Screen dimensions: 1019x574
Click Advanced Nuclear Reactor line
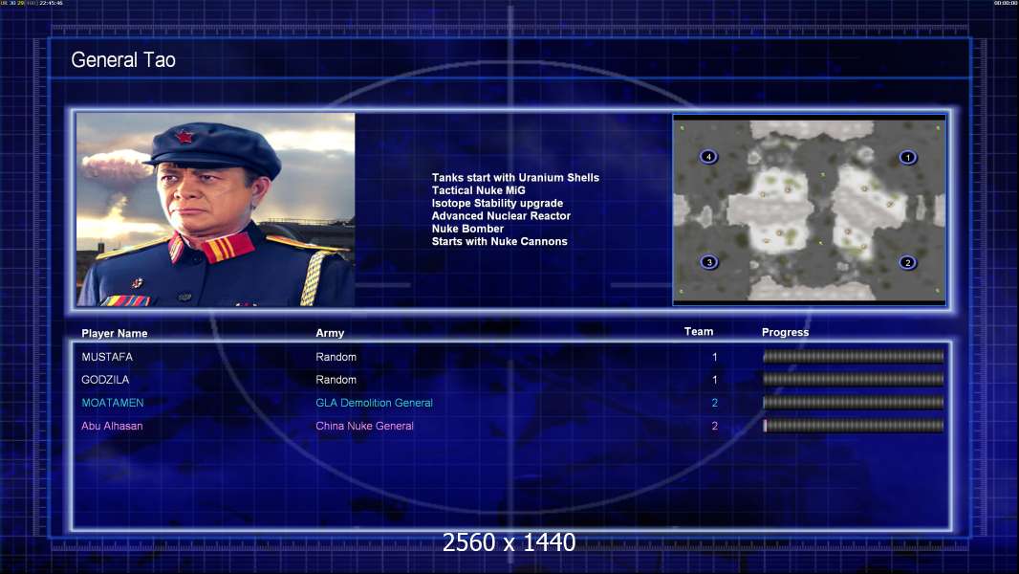[501, 216]
